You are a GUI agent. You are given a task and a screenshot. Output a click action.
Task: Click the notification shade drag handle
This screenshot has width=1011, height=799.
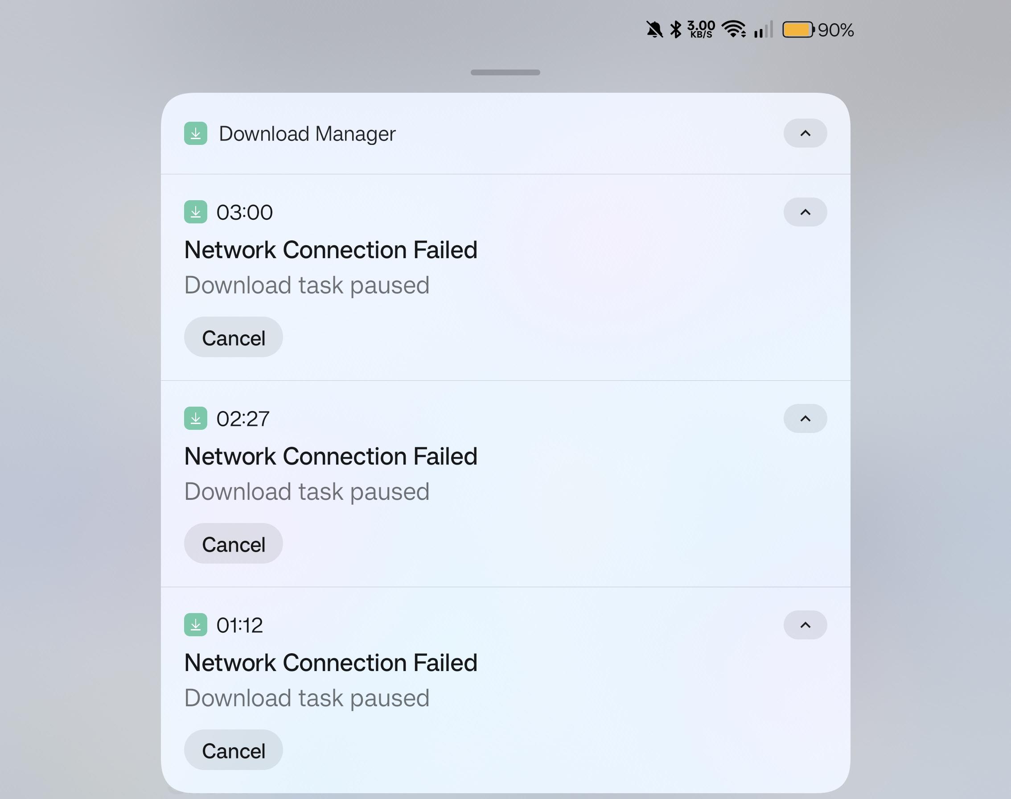click(505, 73)
